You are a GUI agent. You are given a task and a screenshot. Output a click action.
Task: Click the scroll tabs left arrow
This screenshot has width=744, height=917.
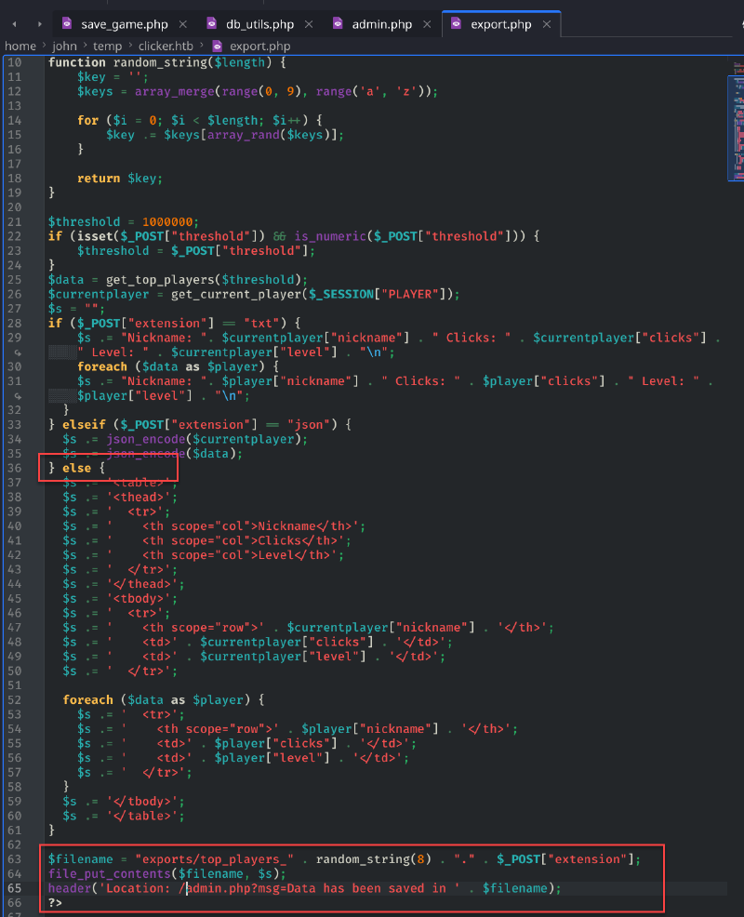15,24
